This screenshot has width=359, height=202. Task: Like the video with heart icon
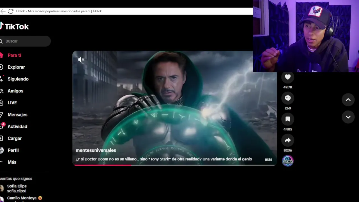(287, 77)
